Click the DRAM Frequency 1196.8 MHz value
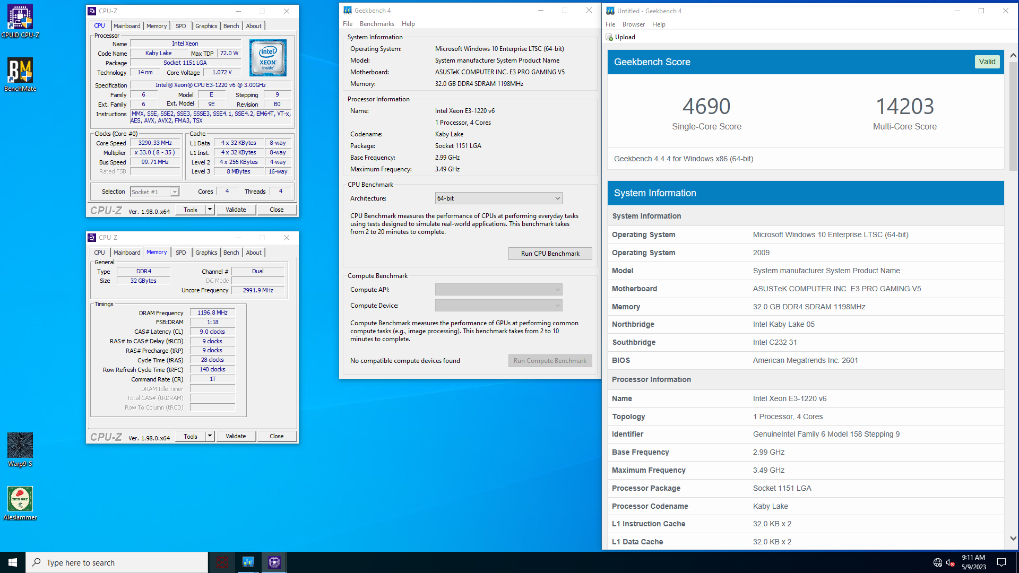Viewport: 1019px width, 573px height. 212,313
